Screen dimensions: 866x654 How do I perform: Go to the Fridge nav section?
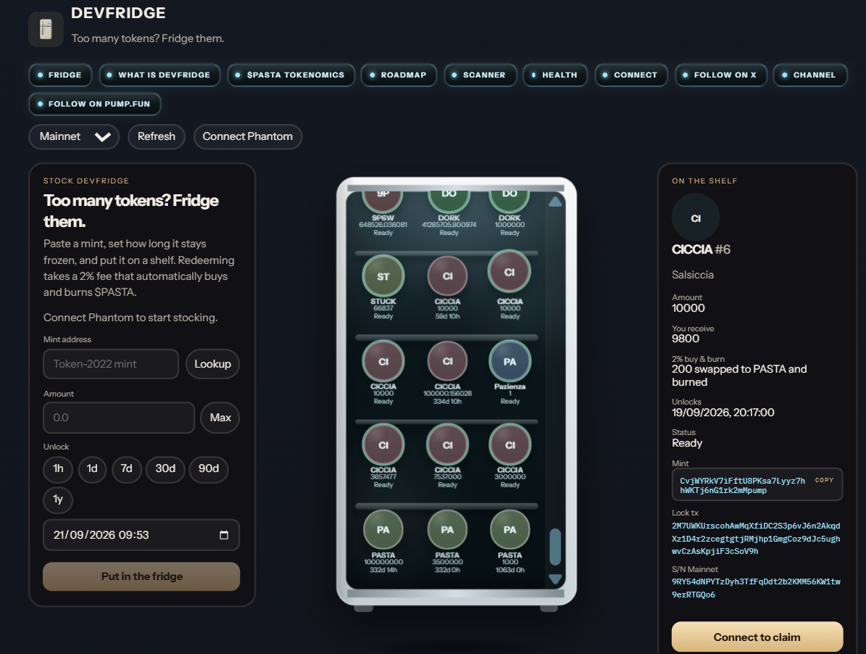pos(59,75)
